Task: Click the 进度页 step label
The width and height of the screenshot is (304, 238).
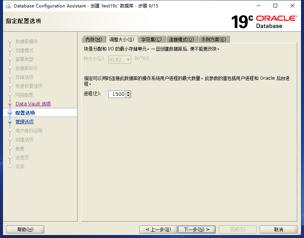Action: [22, 158]
